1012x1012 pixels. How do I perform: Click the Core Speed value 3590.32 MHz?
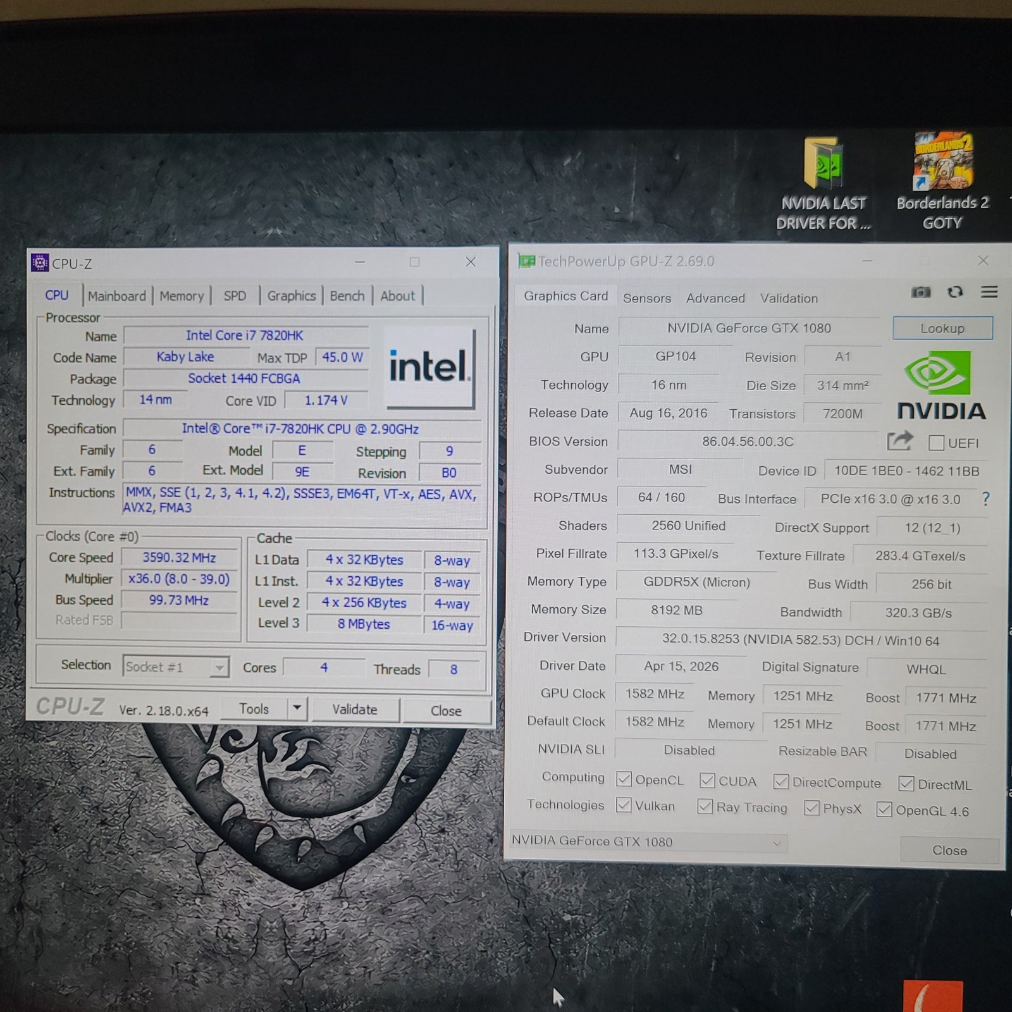click(x=179, y=558)
